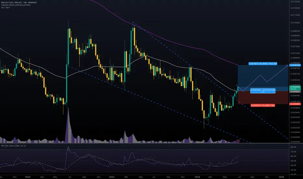Click the 2023 label on the time axis
The height and width of the screenshot is (179, 303).
pyautogui.click(x=28, y=177)
